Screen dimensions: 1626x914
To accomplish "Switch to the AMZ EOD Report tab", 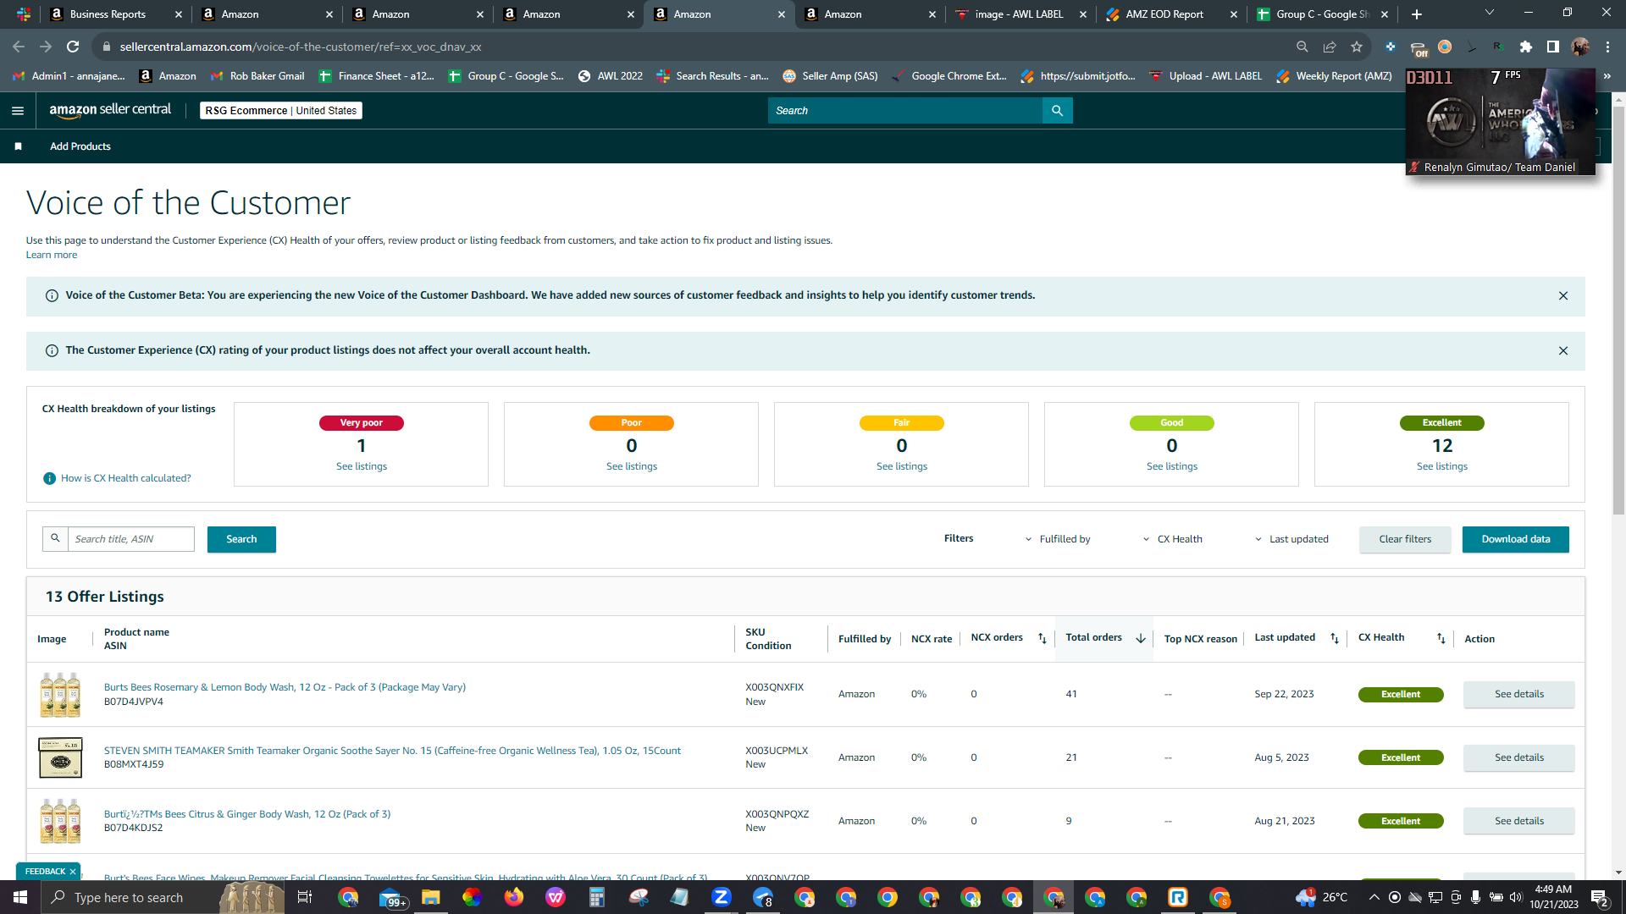I will [1172, 14].
